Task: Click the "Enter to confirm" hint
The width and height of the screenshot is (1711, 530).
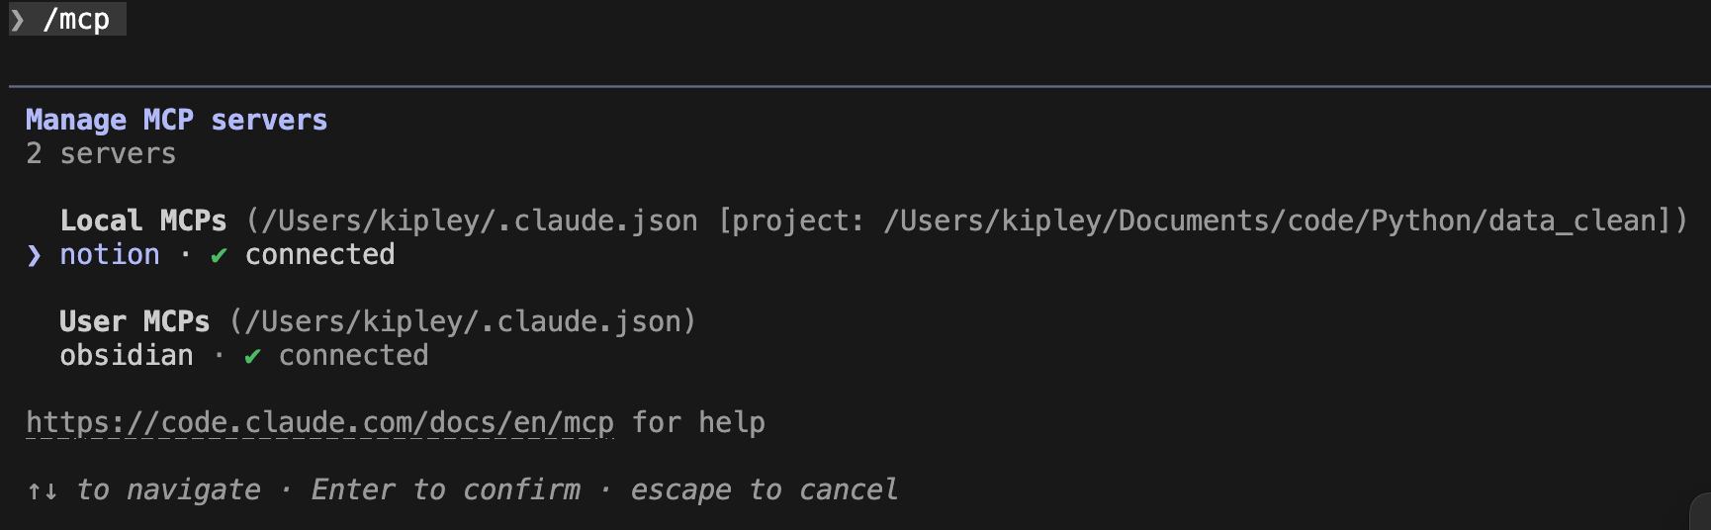Action: pyautogui.click(x=445, y=490)
